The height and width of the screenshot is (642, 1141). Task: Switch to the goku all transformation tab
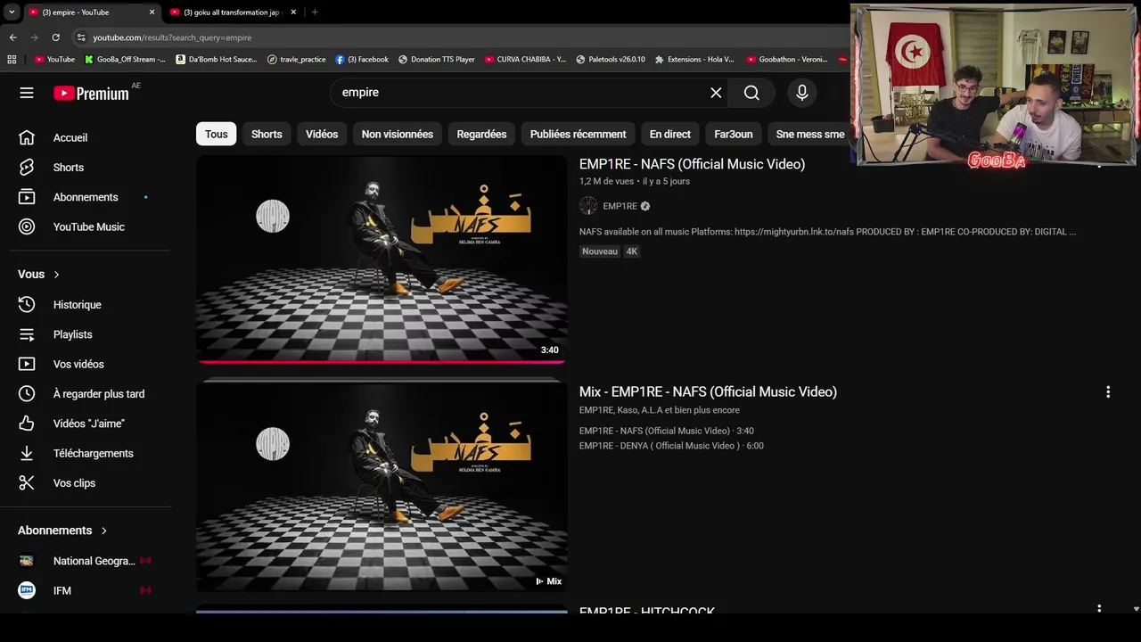tap(232, 12)
